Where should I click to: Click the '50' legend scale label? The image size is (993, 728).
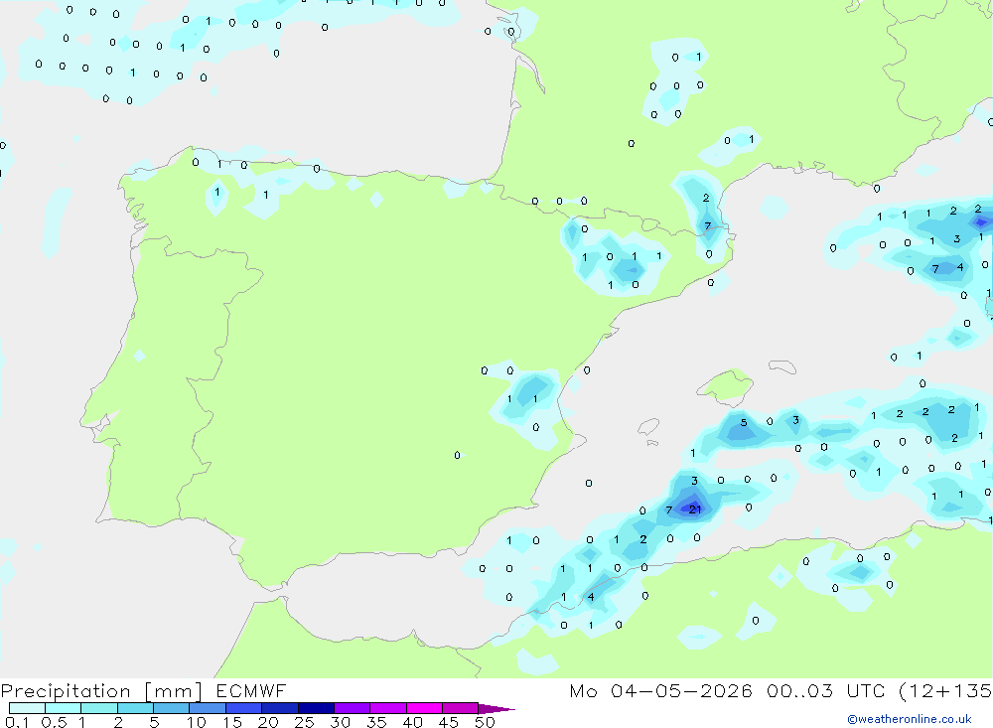point(485,722)
